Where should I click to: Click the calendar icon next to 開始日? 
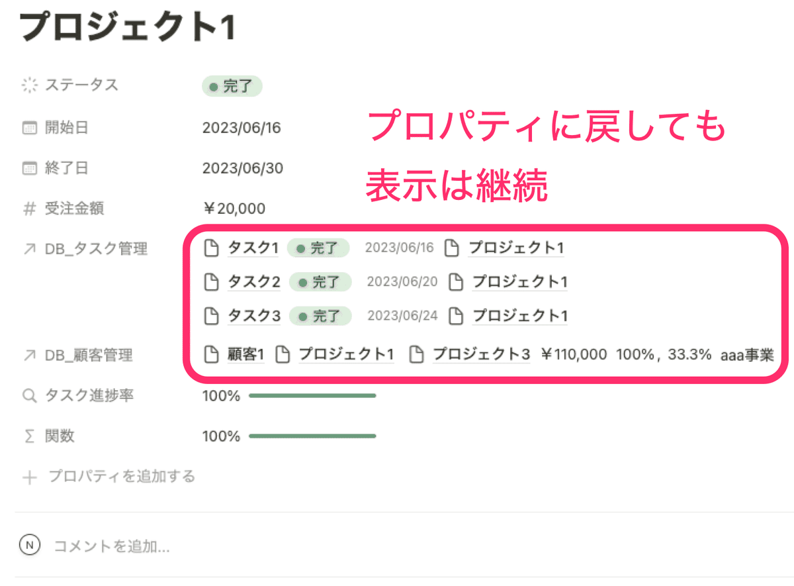(29, 126)
